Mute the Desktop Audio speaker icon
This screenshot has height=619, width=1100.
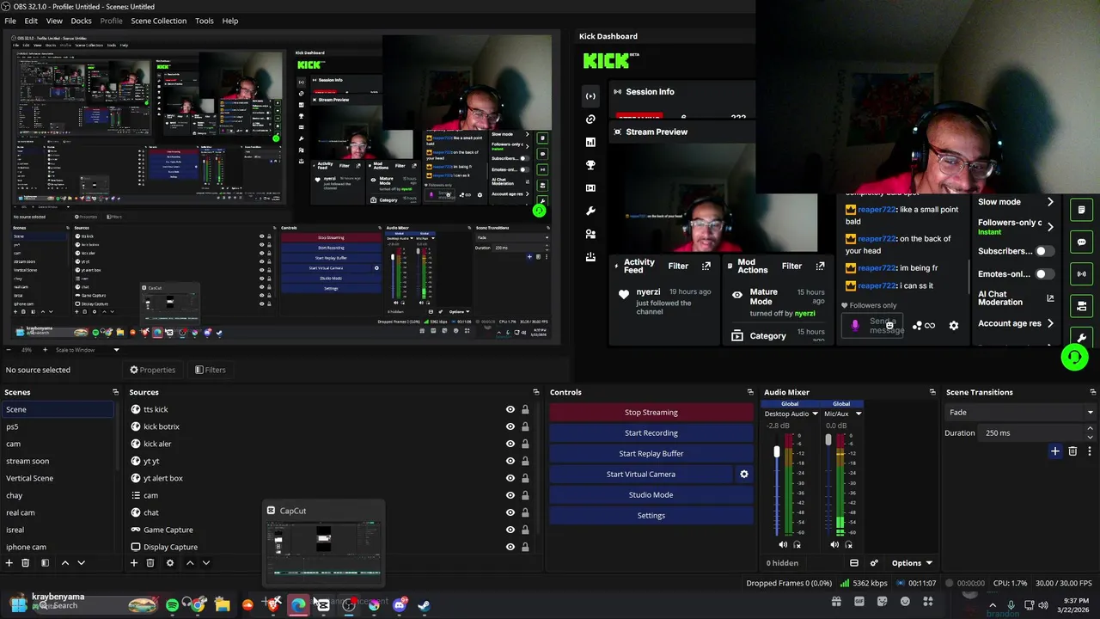click(x=783, y=544)
